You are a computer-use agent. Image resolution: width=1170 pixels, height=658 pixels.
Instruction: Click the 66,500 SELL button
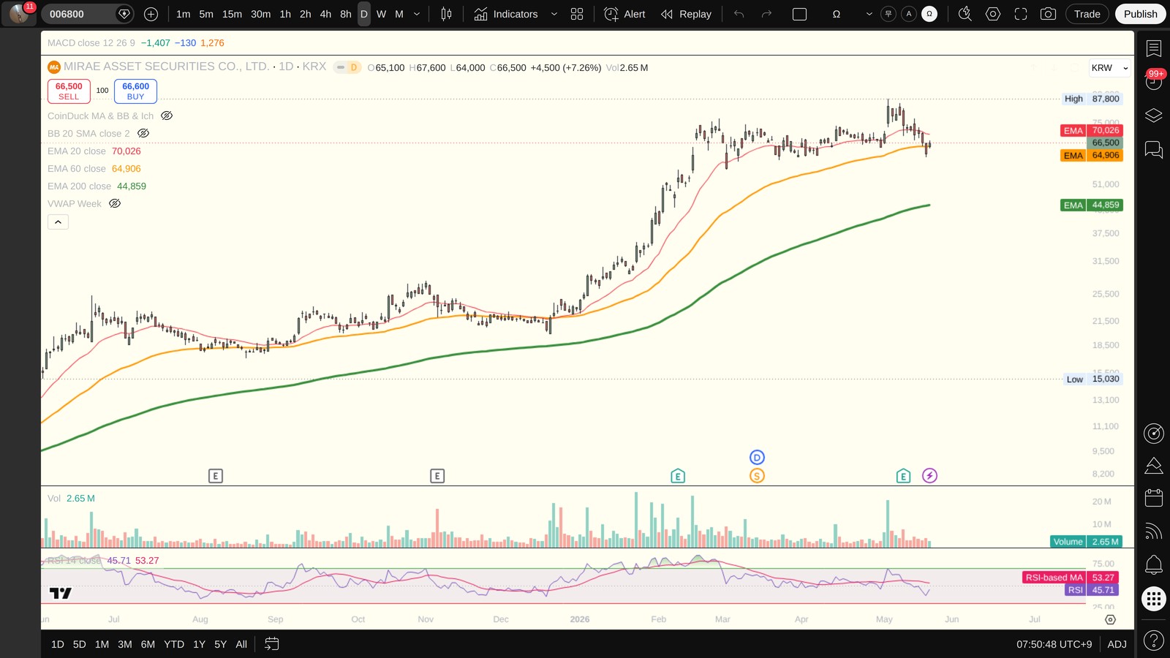point(69,91)
